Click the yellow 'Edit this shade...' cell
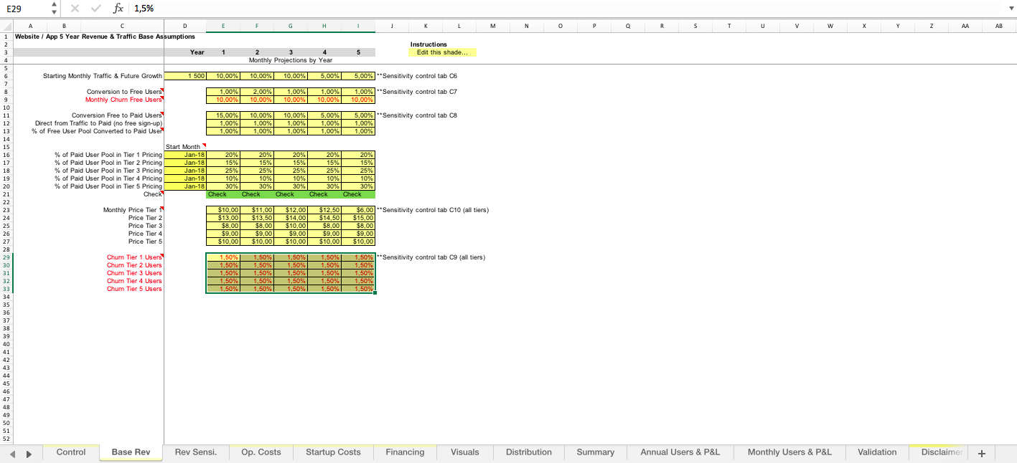This screenshot has width=1017, height=463. (x=441, y=52)
